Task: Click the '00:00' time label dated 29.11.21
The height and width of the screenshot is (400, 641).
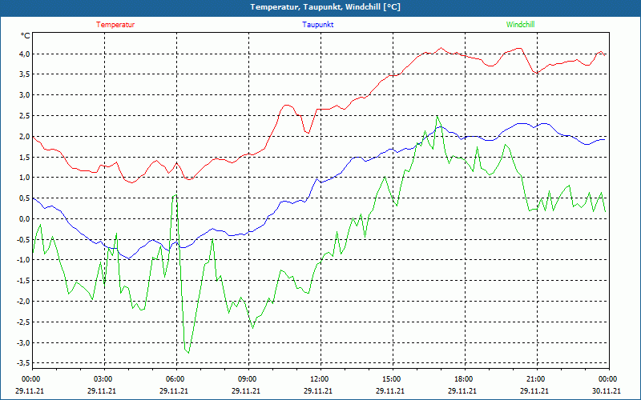Action: pyautogui.click(x=30, y=379)
